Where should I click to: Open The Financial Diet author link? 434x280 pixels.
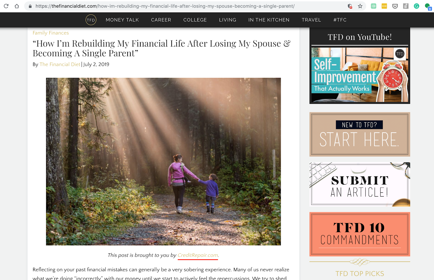60,64
